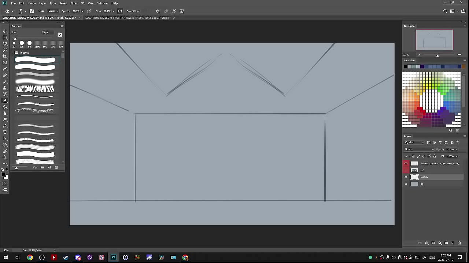Select the Blur tool

[x=5, y=113]
